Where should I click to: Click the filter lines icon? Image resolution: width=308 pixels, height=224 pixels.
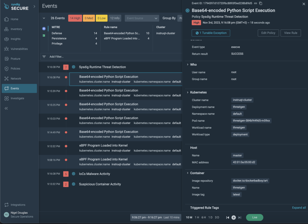coord(44,57)
